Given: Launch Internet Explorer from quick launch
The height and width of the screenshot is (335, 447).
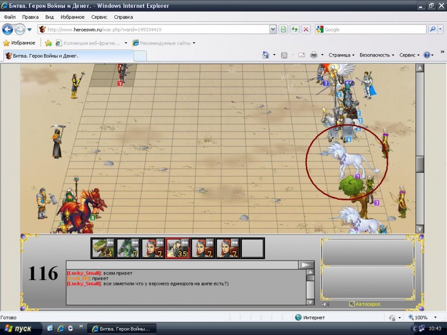Looking at the screenshot, I should click(61, 329).
